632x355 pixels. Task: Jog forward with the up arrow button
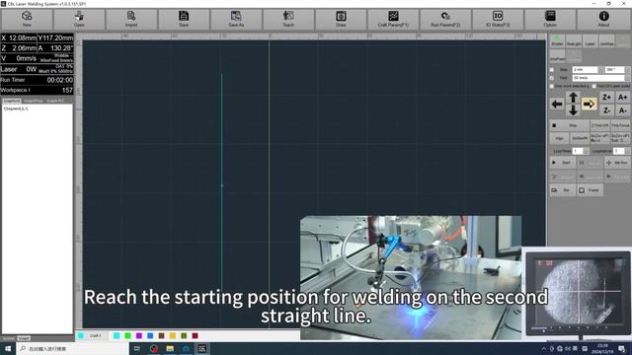tap(573, 98)
